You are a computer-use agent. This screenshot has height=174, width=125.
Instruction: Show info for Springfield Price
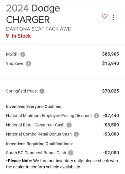(x=42, y=91)
